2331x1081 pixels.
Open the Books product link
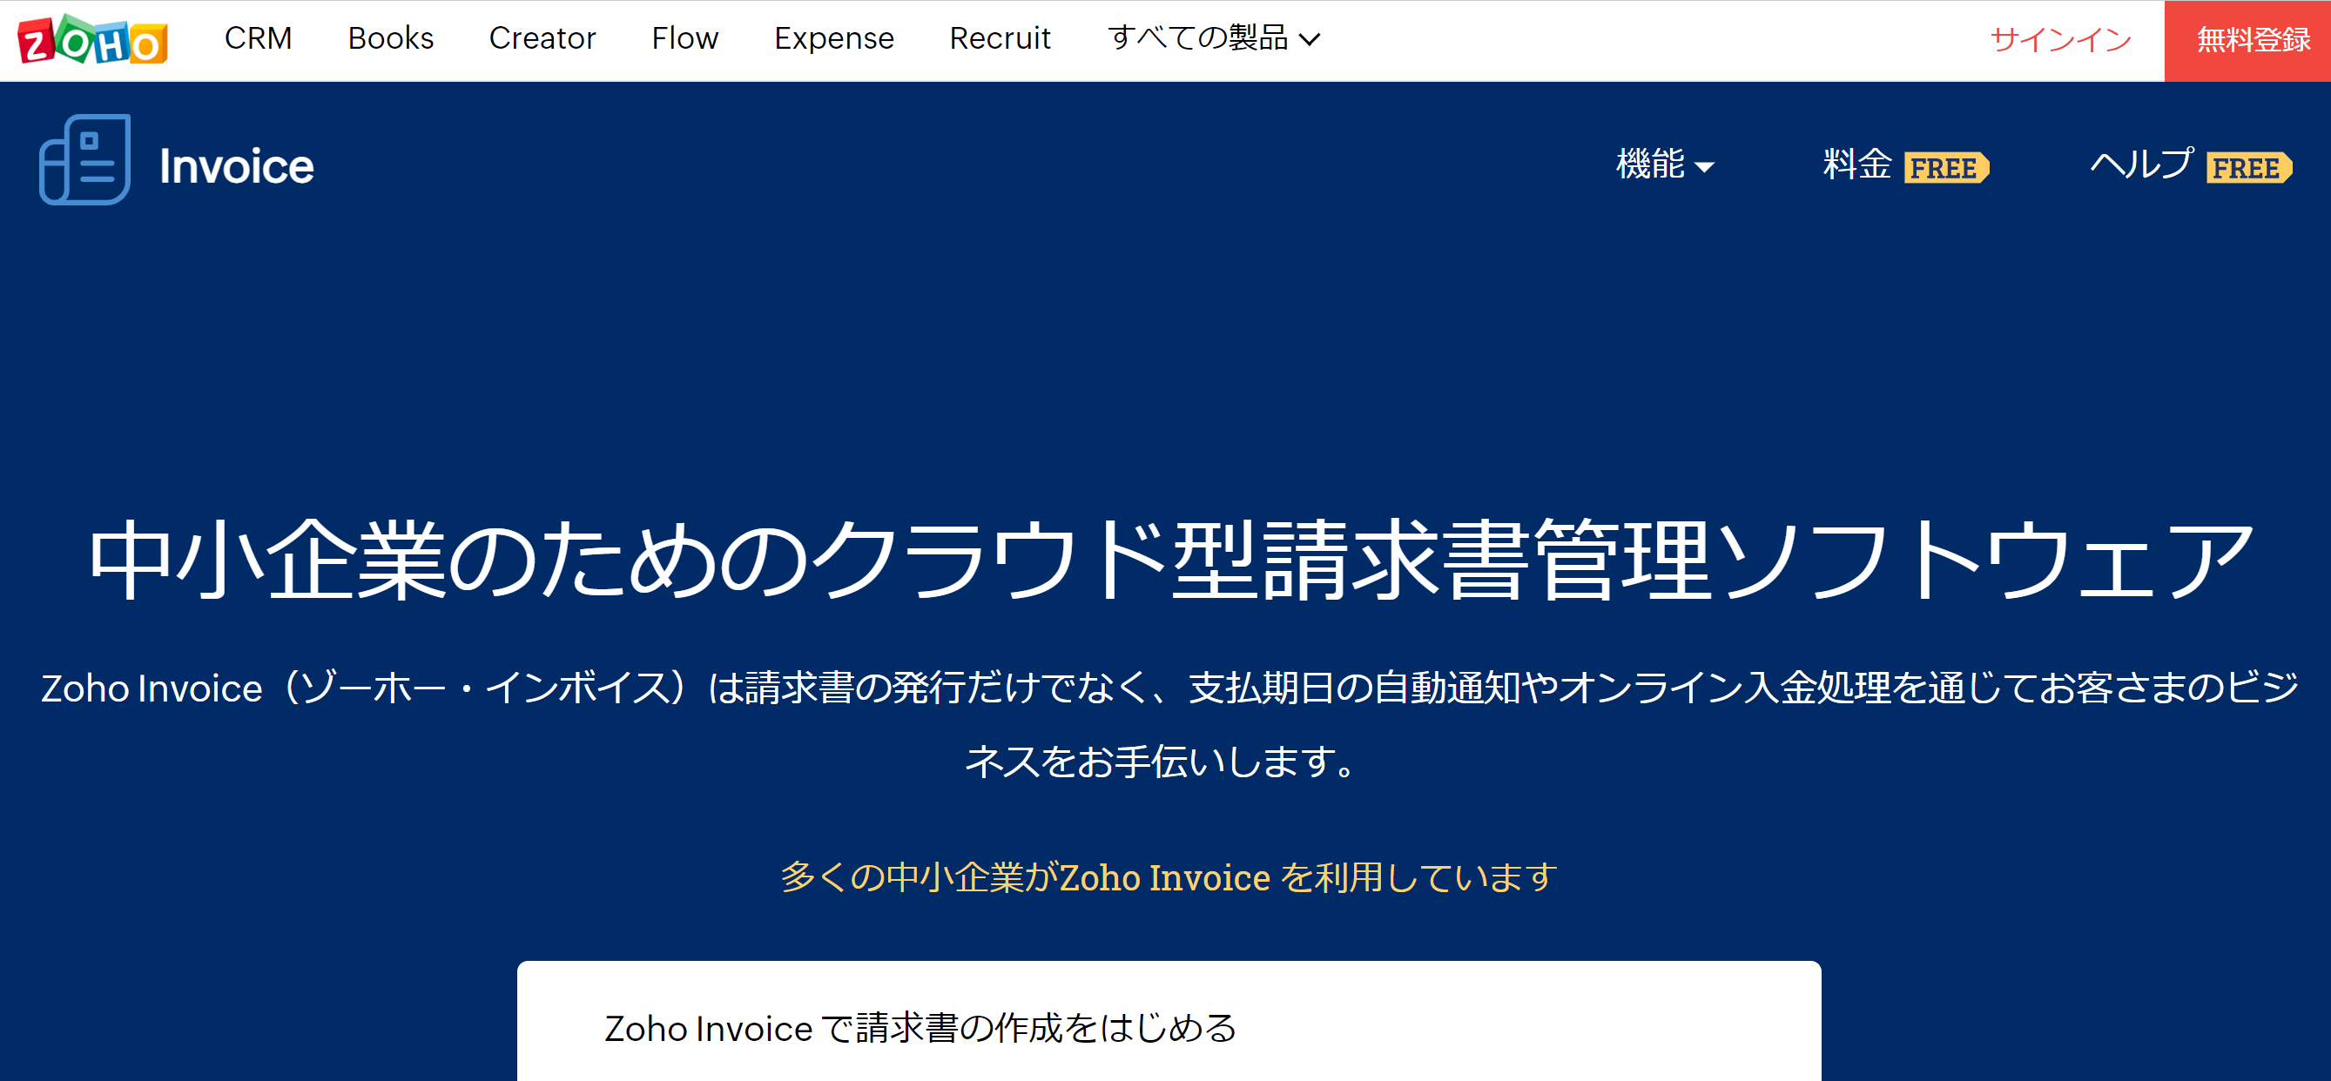point(390,39)
